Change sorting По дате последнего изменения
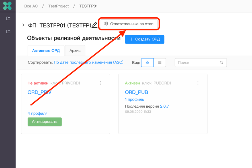The image size is (252, 168). click(x=89, y=62)
